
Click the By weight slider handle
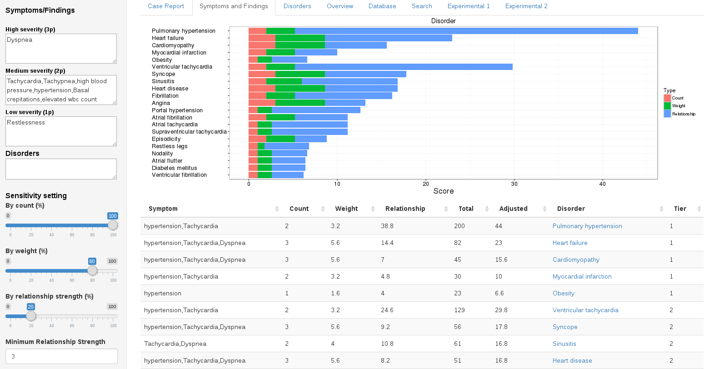coord(92,271)
